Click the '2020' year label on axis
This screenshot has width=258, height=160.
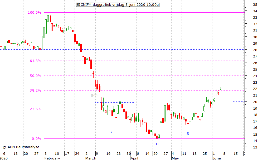click(4, 158)
